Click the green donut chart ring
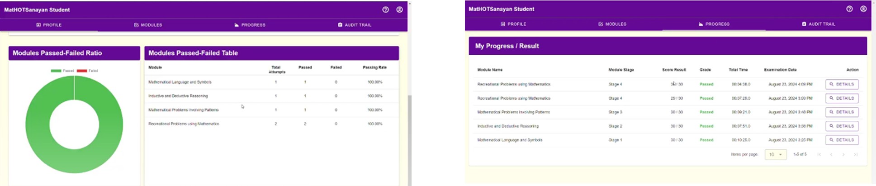Viewport: 876px width, 186px height. [37, 124]
